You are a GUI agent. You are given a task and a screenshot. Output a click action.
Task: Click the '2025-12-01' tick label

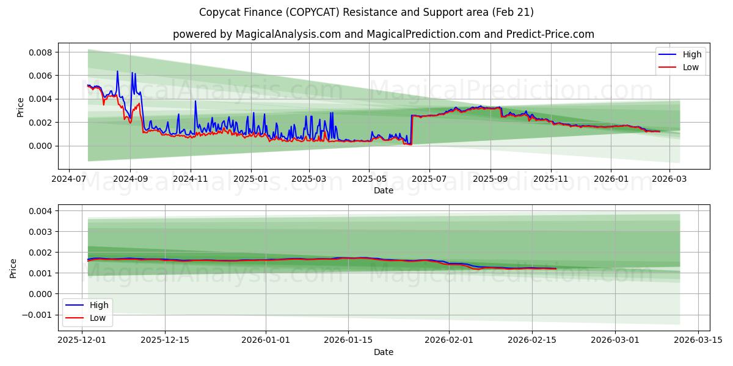tap(83, 341)
